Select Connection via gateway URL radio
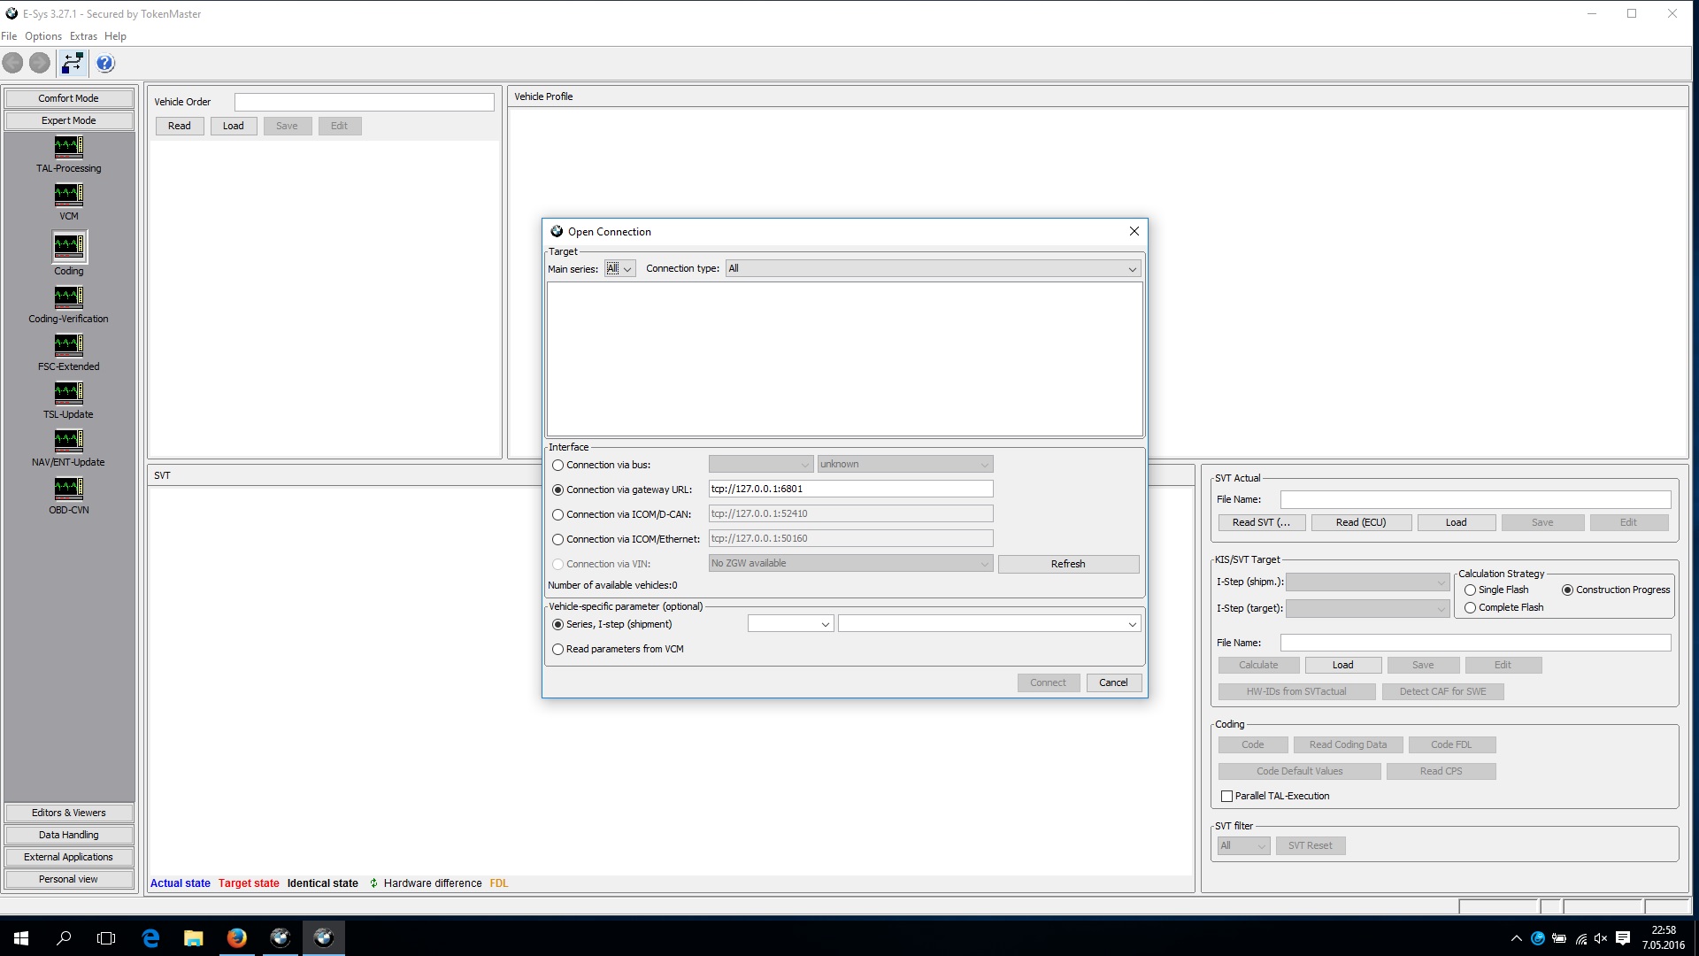The width and height of the screenshot is (1699, 956). pyautogui.click(x=557, y=490)
